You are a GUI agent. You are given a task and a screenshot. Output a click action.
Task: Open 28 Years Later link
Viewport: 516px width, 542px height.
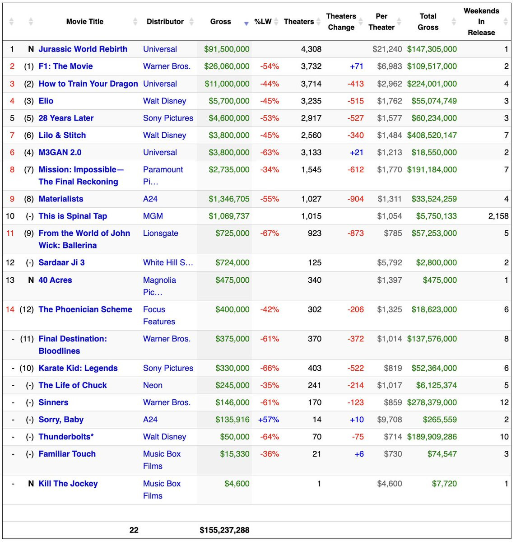[66, 118]
